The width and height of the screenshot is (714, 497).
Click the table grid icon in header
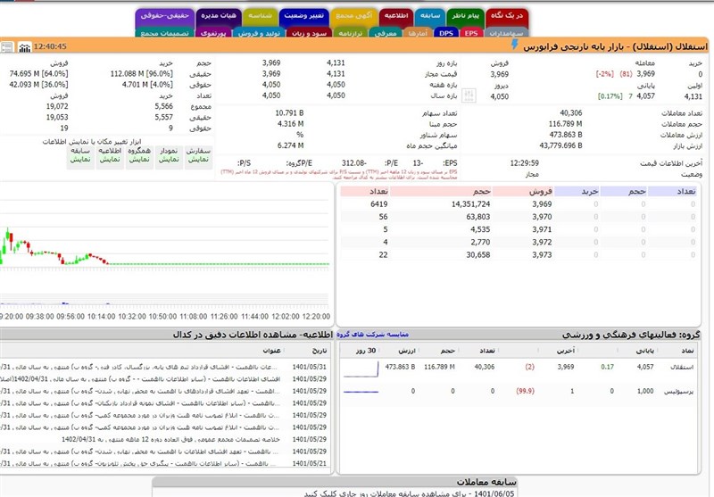(x=8, y=46)
